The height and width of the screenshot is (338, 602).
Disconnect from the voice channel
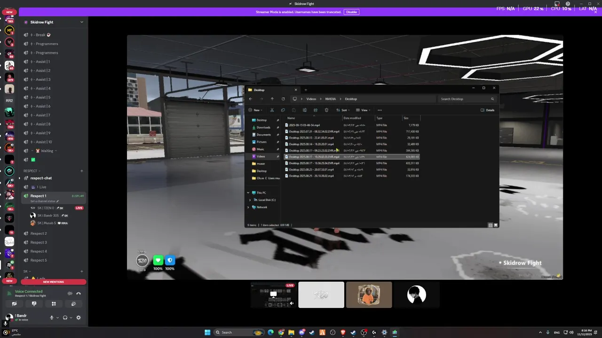79,293
